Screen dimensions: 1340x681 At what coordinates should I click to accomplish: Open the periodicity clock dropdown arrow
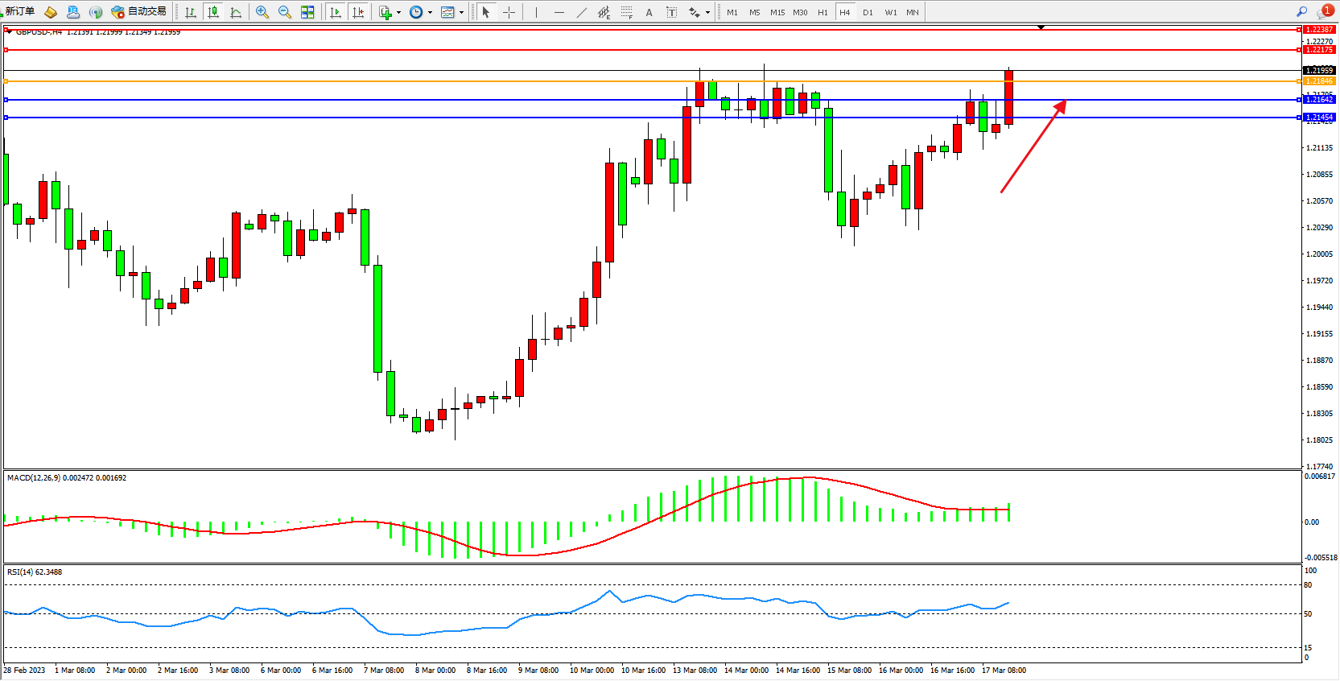pos(430,12)
